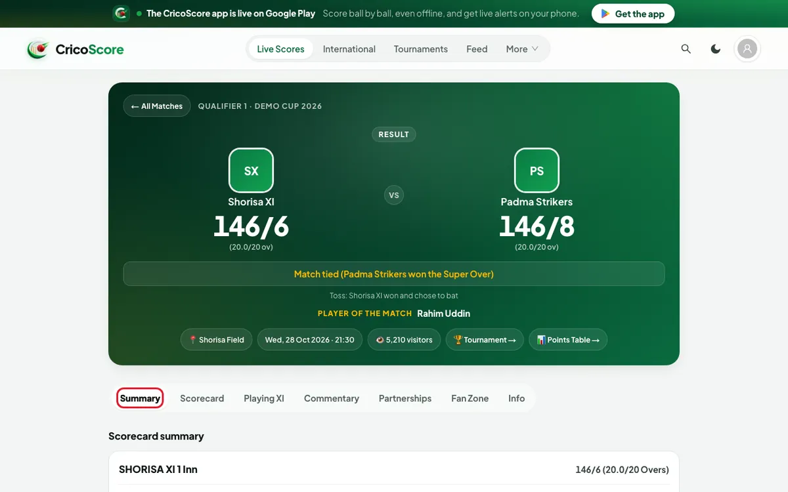Switch to the Playing XI tab
Image resolution: width=788 pixels, height=492 pixels.
pos(264,398)
